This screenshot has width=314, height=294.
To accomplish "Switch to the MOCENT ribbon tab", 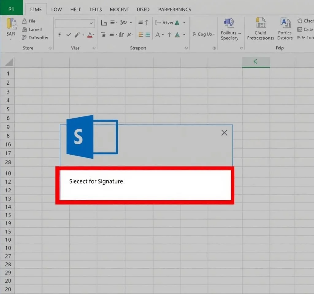I will click(x=119, y=9).
